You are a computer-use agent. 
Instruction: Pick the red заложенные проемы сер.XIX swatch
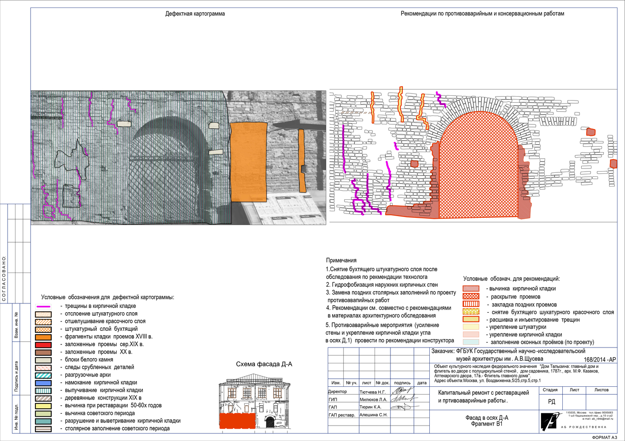43,345
